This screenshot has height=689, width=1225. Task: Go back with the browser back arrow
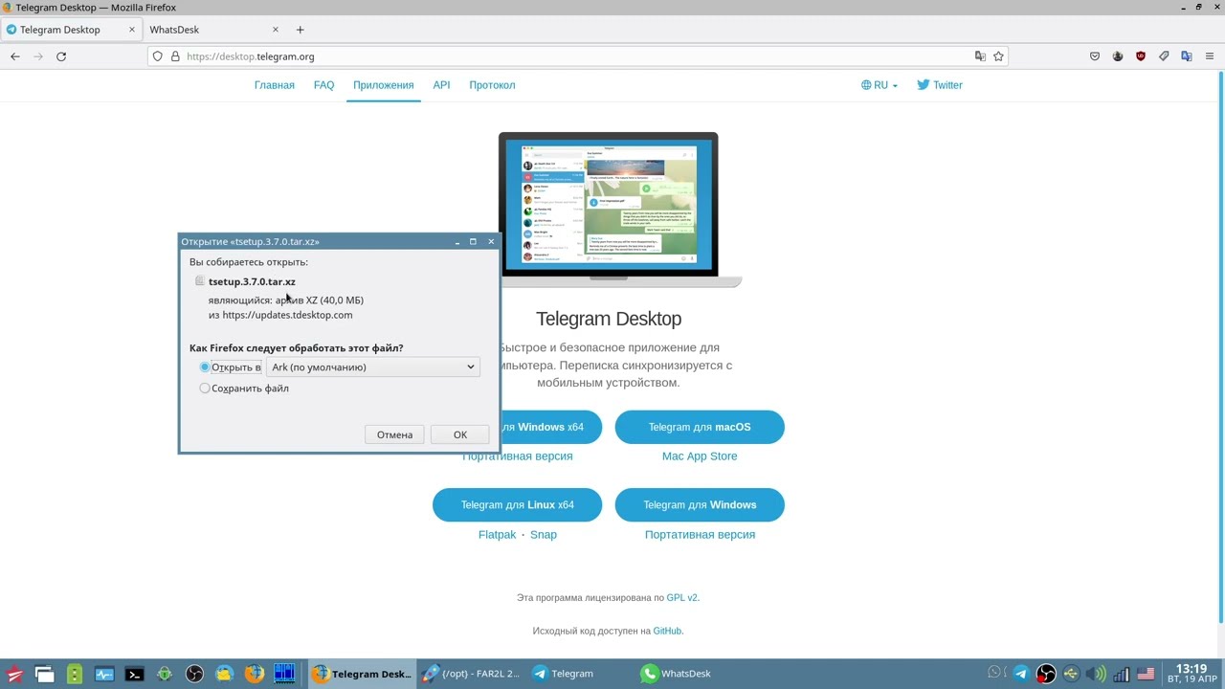click(x=15, y=56)
